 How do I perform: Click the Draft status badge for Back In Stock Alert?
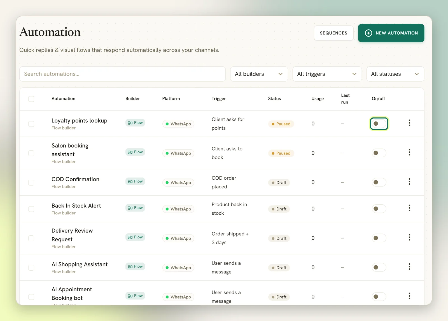[x=279, y=209]
